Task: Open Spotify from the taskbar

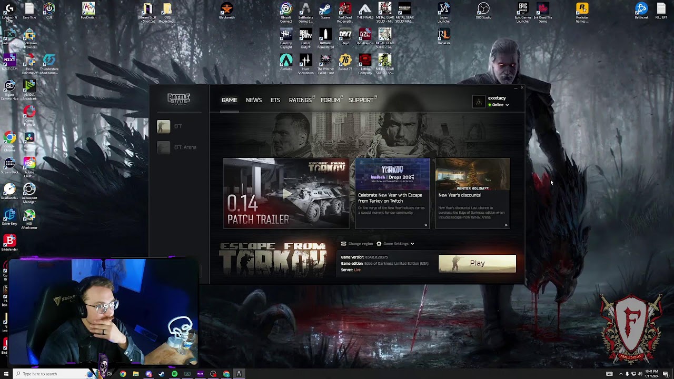Action: 174,374
